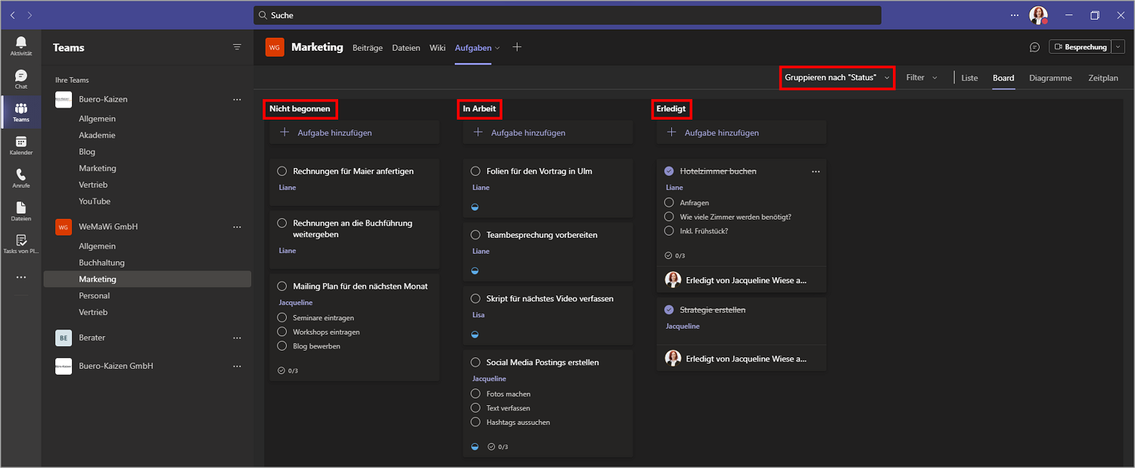The width and height of the screenshot is (1135, 468).
Task: Open the Social Media Postings erstellen card
Action: 548,404
